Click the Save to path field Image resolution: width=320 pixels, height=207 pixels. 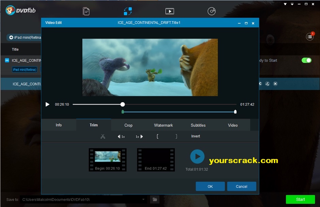(x=83, y=200)
